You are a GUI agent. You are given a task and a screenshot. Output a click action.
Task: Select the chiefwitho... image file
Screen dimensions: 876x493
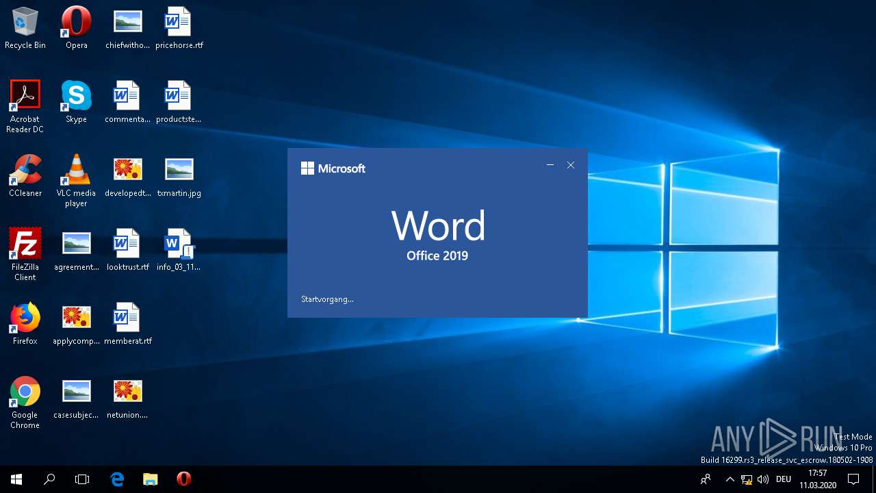(127, 28)
